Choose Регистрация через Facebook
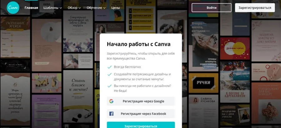 tap(141, 114)
